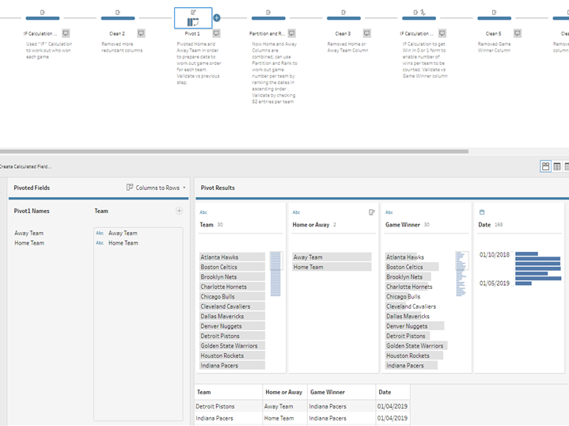This screenshot has height=426, width=569.
Task: Open comment icon beside Clean 5
Action: [518, 33]
